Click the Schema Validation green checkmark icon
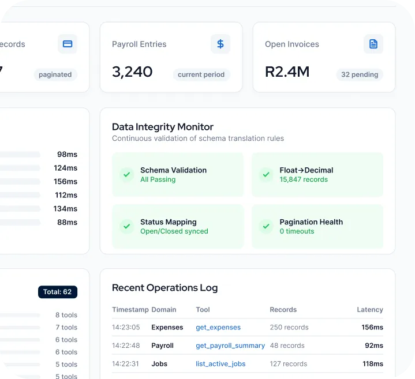Image resolution: width=415 pixels, height=379 pixels. coord(127,175)
